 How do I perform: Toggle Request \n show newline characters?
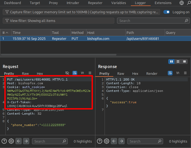(x=82, y=73)
